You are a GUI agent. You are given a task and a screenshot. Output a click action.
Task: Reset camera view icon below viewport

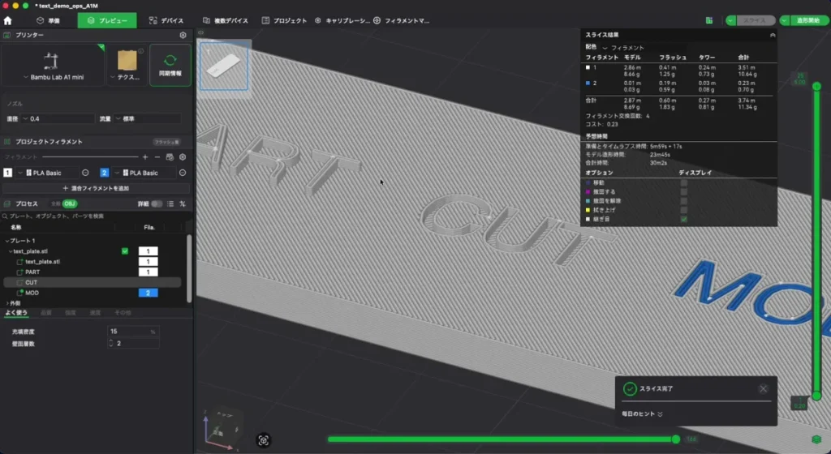click(264, 440)
